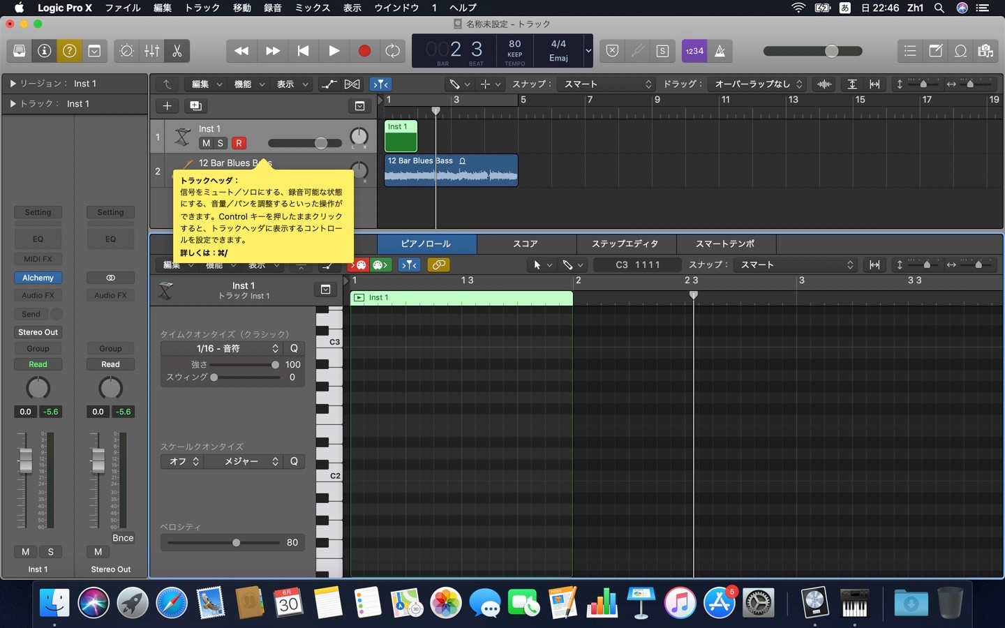Viewport: 1005px width, 628px height.
Task: Toggle record enable on Inst 1 track
Action: pyautogui.click(x=239, y=143)
